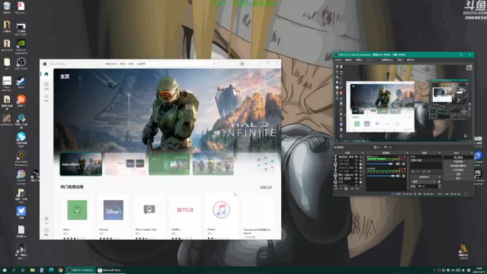Move scene up arrow in Scenes dock

tap(424, 172)
